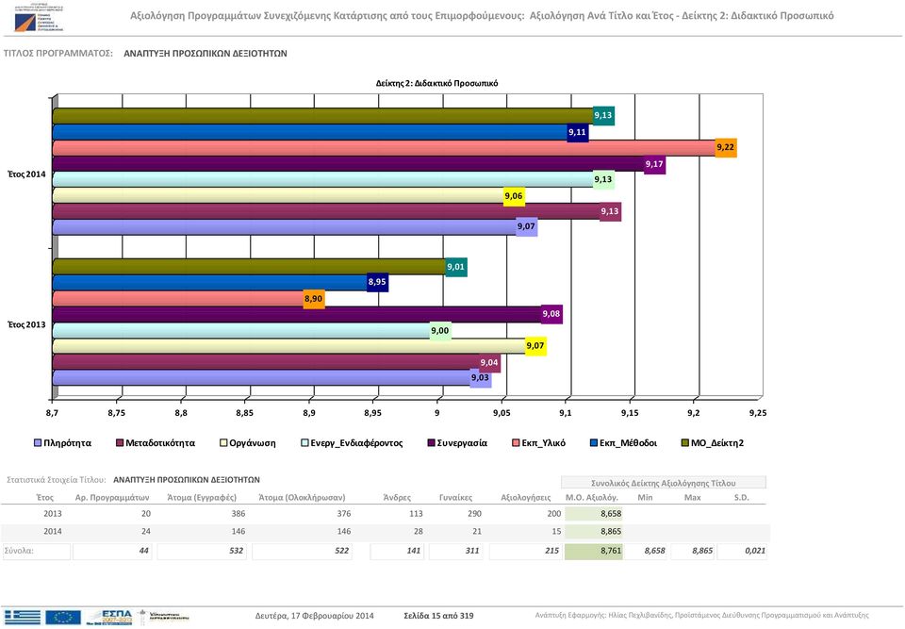
Task: Click the program title ΑΝΑΠΤΥΞΗ ΠΡΟΣΩΠΙΚΩΝ ΔΕΞΙΟΤΗΤΩΝ beside ΤΙΤΛΟΣ ΠΡΟΓΡΑΜΜΑΤΟΣ
Action: pos(206,53)
